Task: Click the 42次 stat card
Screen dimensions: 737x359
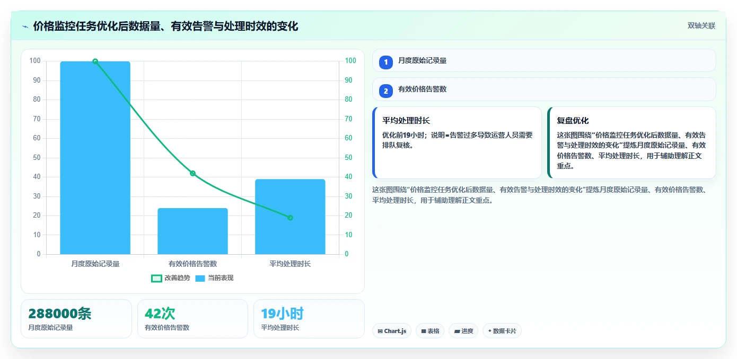Action: [192, 319]
